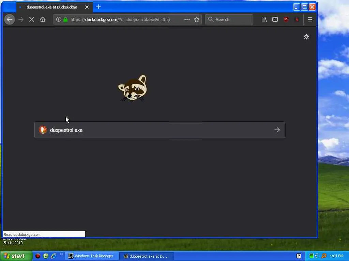Open a new tab with plus button
This screenshot has width=349, height=261.
pos(98,7)
